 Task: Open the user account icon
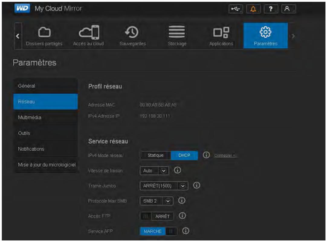[x=288, y=9]
